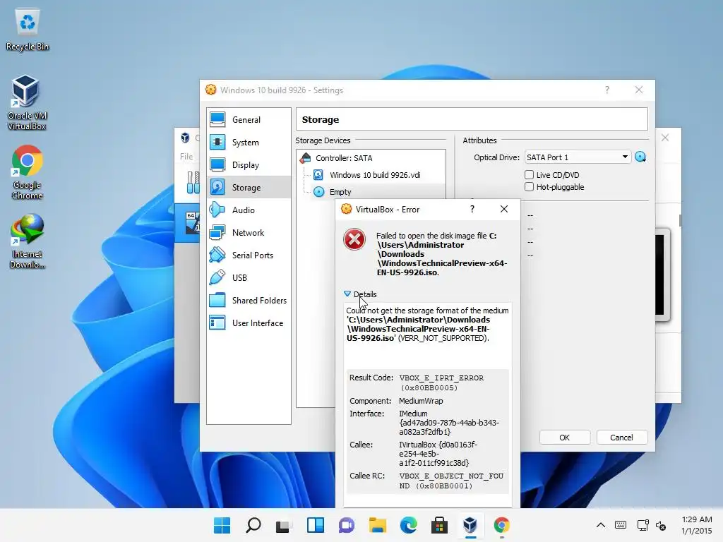Open the Windows Start menu
Viewport: 723px width, 542px height.
(222, 525)
